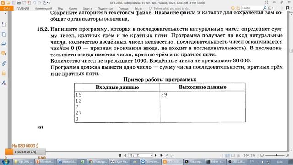This screenshot has height=165, width=293.
Task: Open the comments panel icon in sidebar
Action: [x=4, y=54]
